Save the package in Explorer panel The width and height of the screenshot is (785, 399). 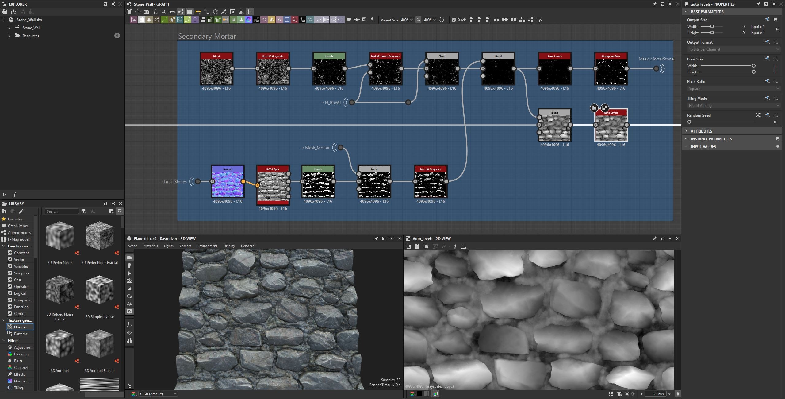[4, 12]
